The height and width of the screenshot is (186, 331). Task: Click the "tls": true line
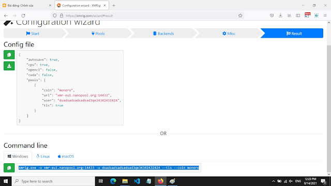point(53,105)
